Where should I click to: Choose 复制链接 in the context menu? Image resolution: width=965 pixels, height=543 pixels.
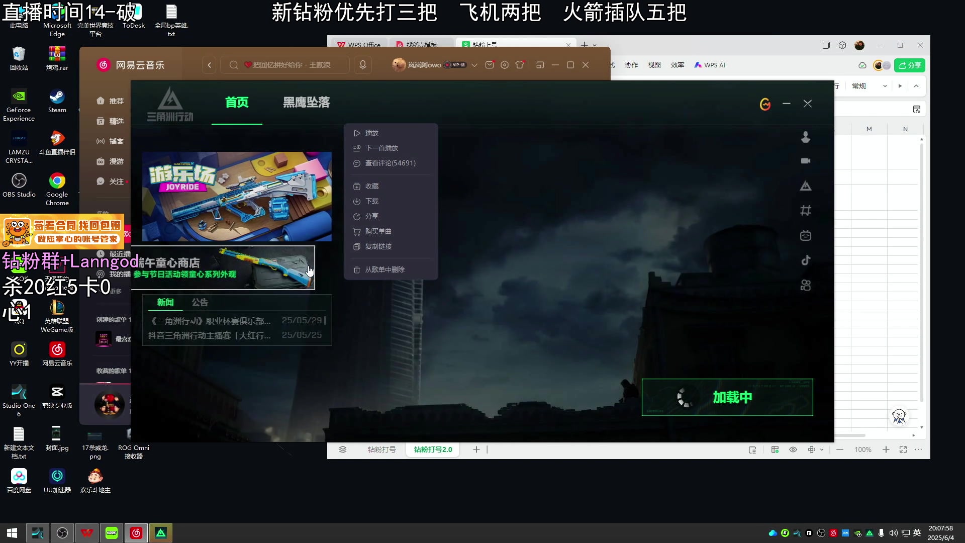click(391, 246)
